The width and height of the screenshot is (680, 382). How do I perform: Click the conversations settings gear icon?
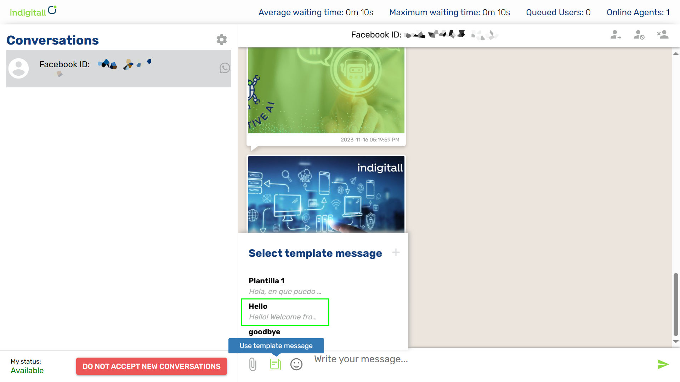[222, 40]
